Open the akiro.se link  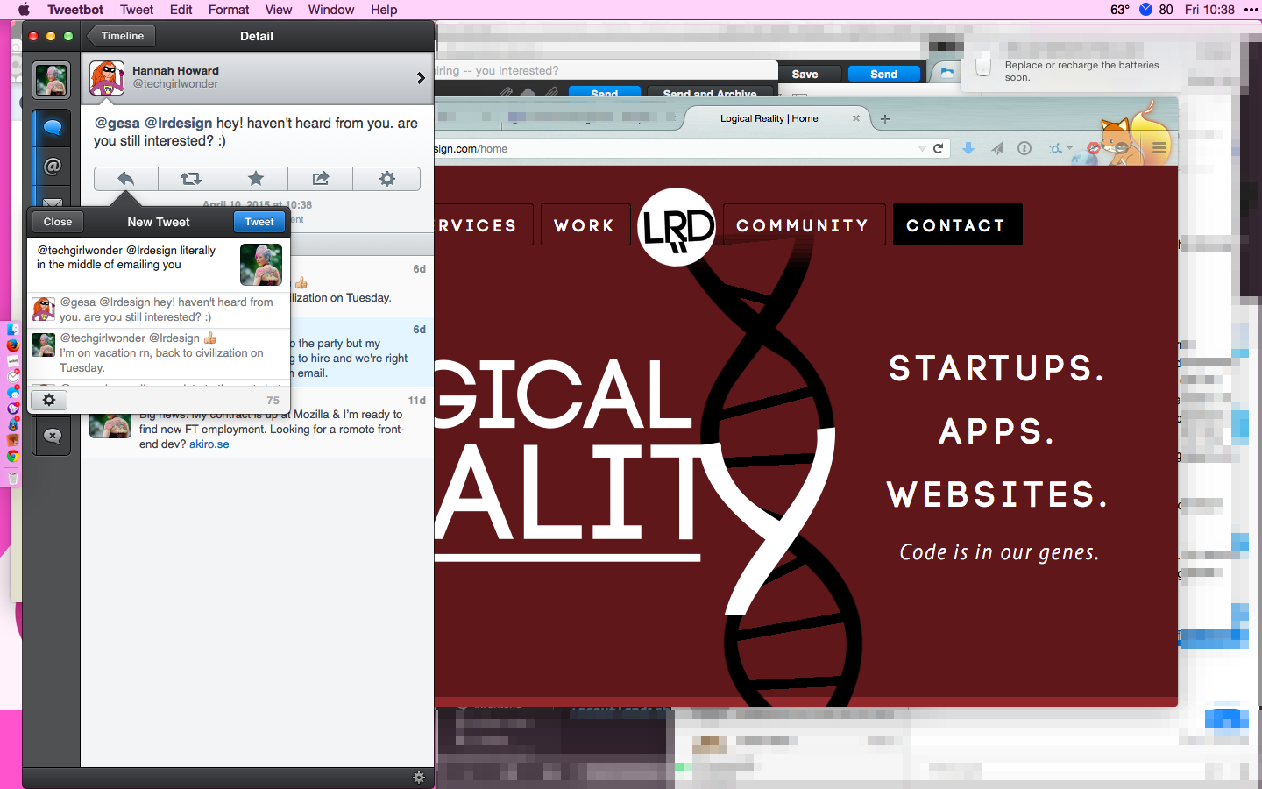209,444
